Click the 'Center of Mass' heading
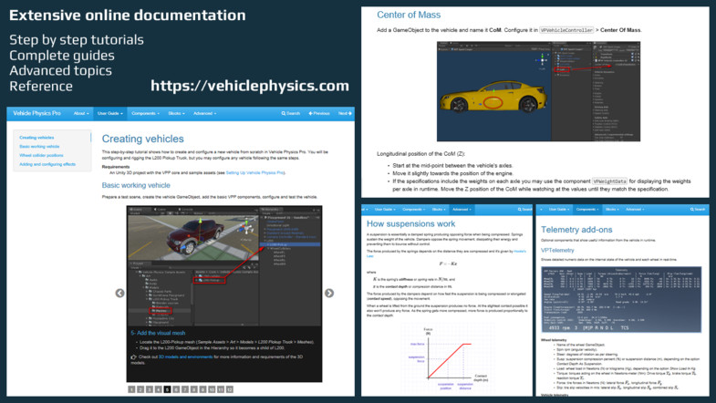The height and width of the screenshot is (403, 716). (409, 15)
